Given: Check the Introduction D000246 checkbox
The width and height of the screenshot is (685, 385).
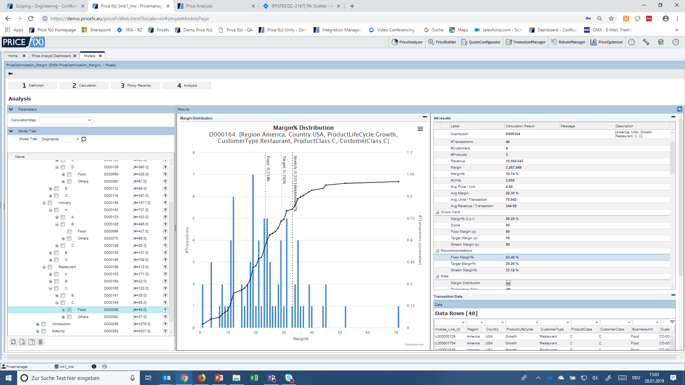Looking at the screenshot, I should click(x=44, y=324).
